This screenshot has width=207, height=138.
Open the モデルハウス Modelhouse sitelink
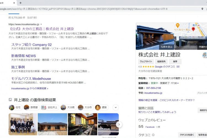pyautogui.click(x=31, y=79)
